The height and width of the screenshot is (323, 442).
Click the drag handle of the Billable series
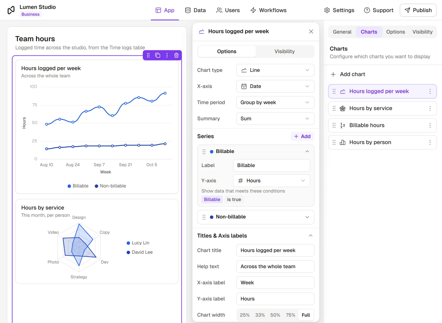point(204,152)
